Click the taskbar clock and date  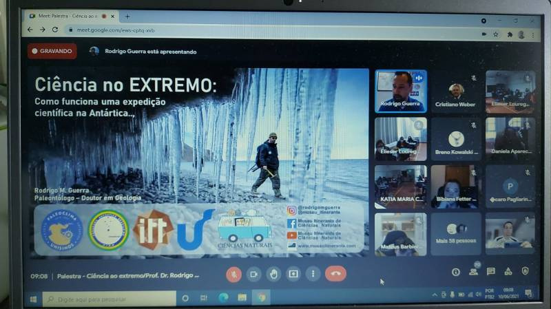point(508,293)
